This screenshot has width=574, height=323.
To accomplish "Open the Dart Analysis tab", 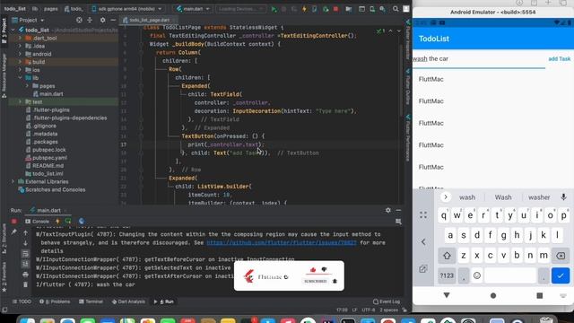I will [x=128, y=301].
